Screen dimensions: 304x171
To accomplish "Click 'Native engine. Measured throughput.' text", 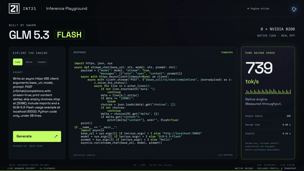I will click(263, 102).
